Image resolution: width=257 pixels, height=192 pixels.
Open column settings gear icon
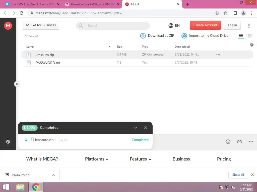[x=252, y=45]
